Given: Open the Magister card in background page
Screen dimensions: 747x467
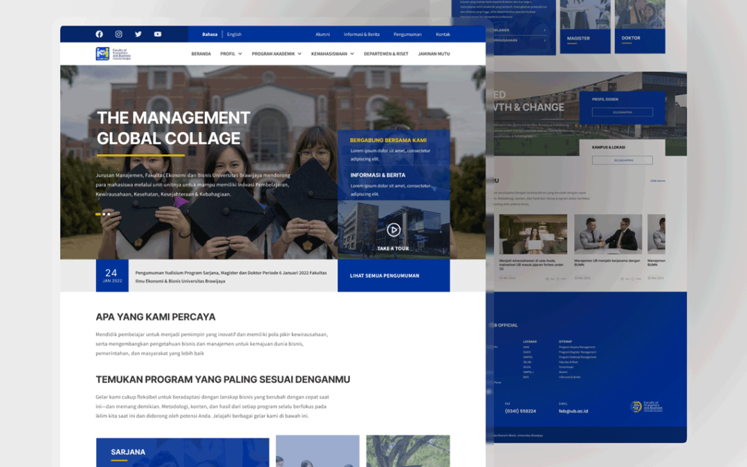Looking at the screenshot, I should (585, 27).
